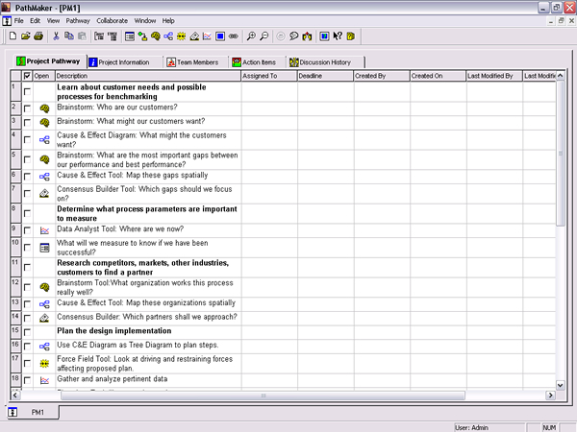Open the form icon in row 10
577x432 pixels.
[x=44, y=248]
